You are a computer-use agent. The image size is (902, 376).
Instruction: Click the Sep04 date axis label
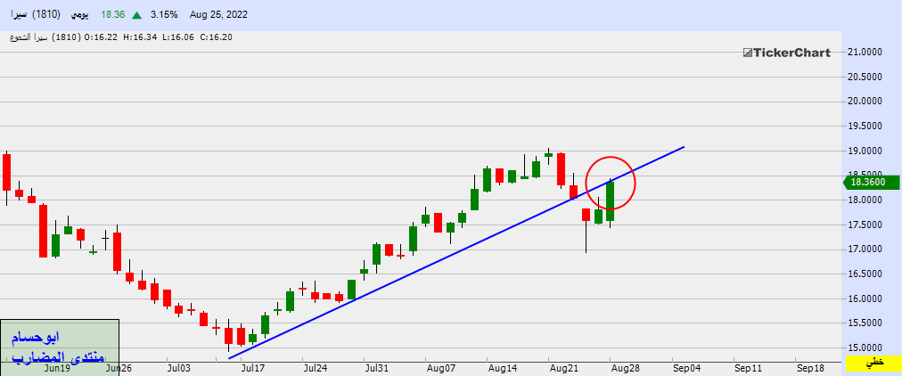686,367
